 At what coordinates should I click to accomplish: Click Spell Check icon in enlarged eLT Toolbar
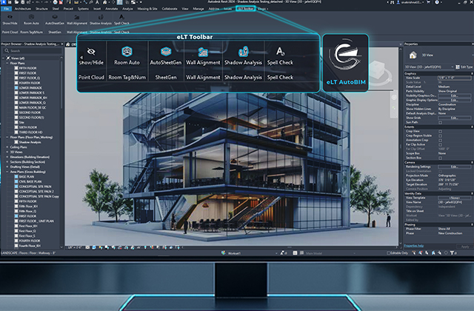[x=280, y=51]
